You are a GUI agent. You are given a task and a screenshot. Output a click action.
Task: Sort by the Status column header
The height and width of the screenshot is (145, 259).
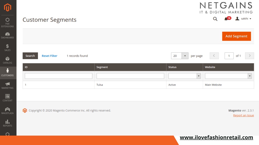point(184,67)
